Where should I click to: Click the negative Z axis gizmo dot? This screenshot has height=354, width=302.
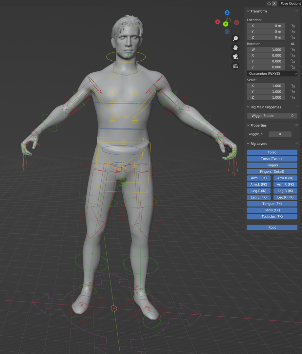pos(227,31)
